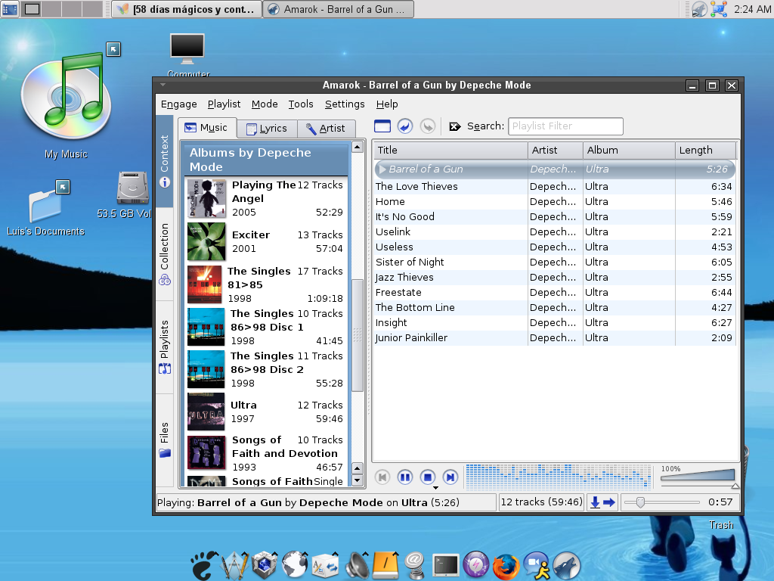Sort playlist by Artist column header

tap(556, 151)
